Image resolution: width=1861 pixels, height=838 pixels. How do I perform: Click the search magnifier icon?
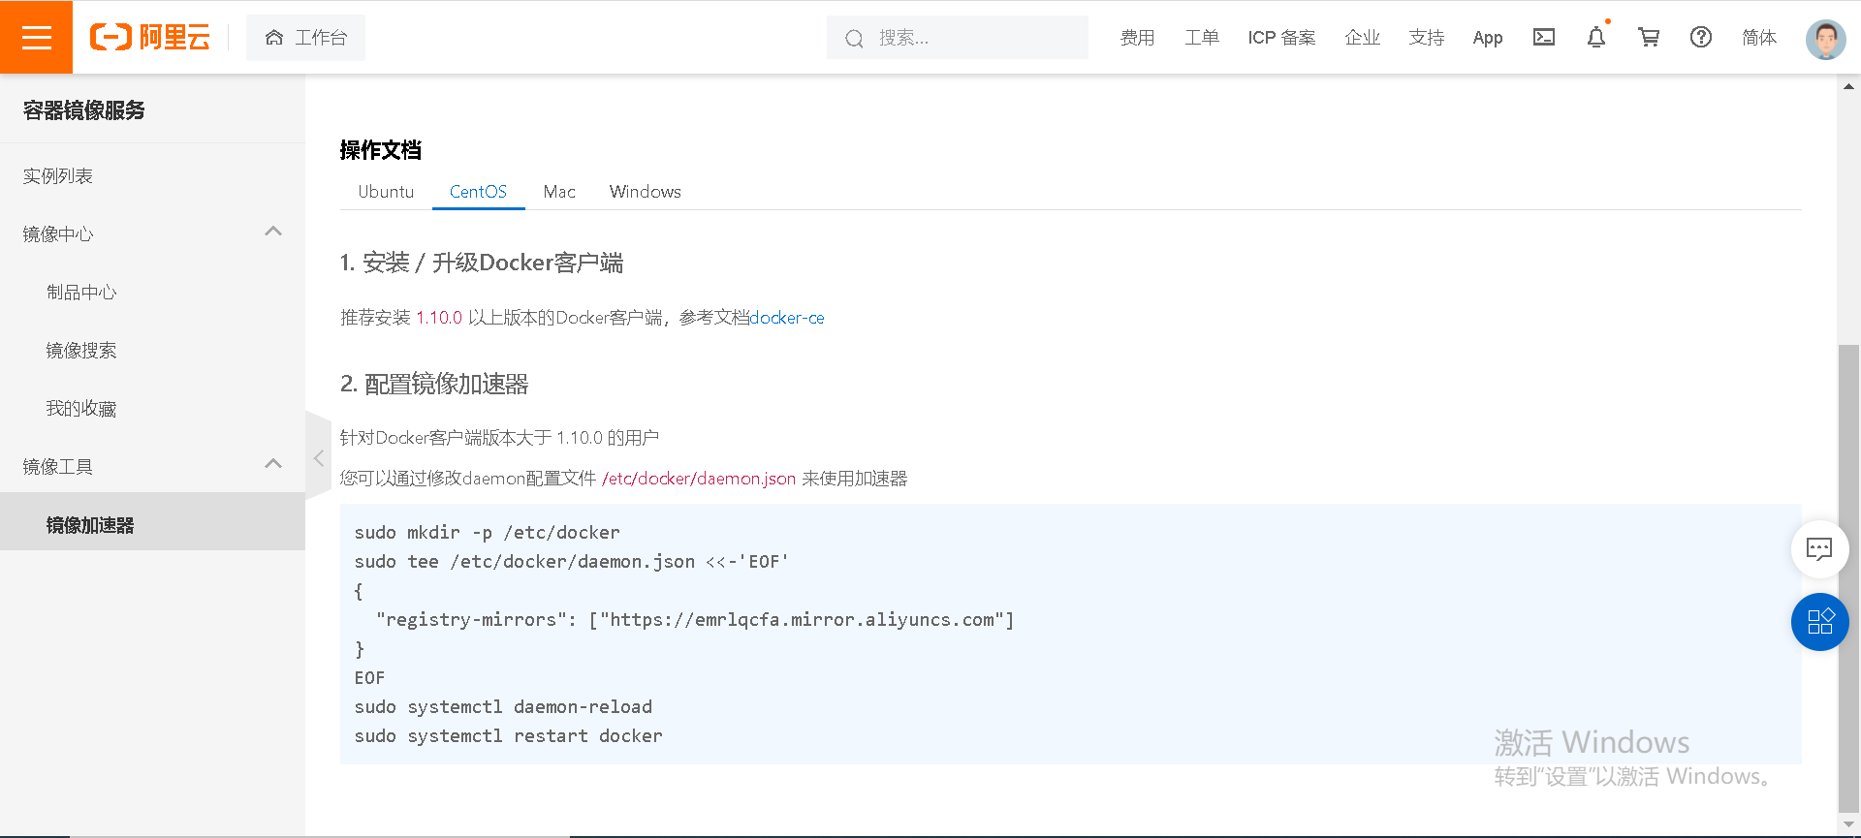854,39
